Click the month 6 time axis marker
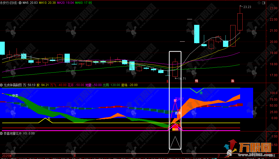The image size is (279, 159). pos(75,156)
